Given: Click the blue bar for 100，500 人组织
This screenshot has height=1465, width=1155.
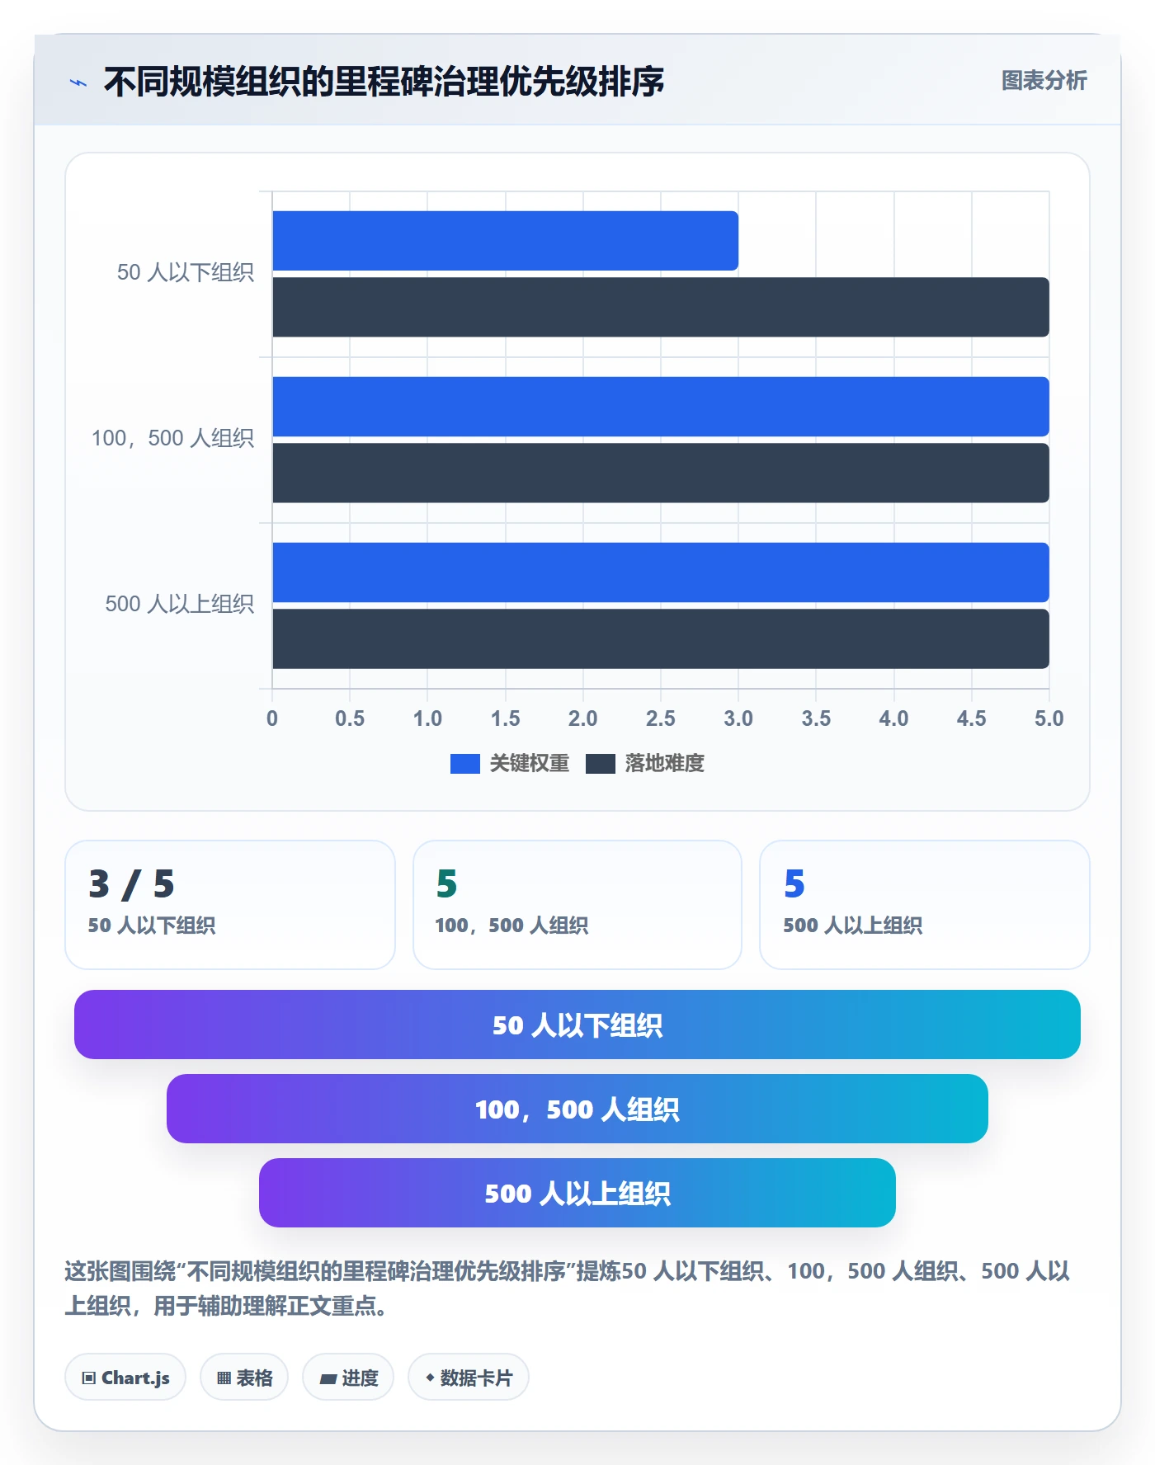Looking at the screenshot, I should 661,407.
